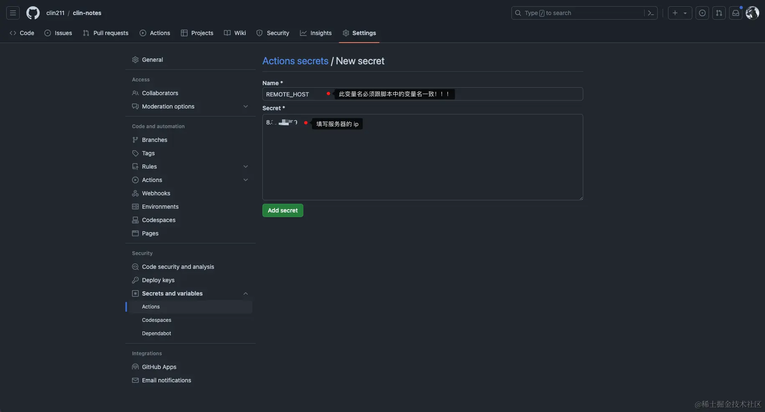Go to GitHub home via Octocat logo
Screen dimensions: 765x412
(x=33, y=13)
